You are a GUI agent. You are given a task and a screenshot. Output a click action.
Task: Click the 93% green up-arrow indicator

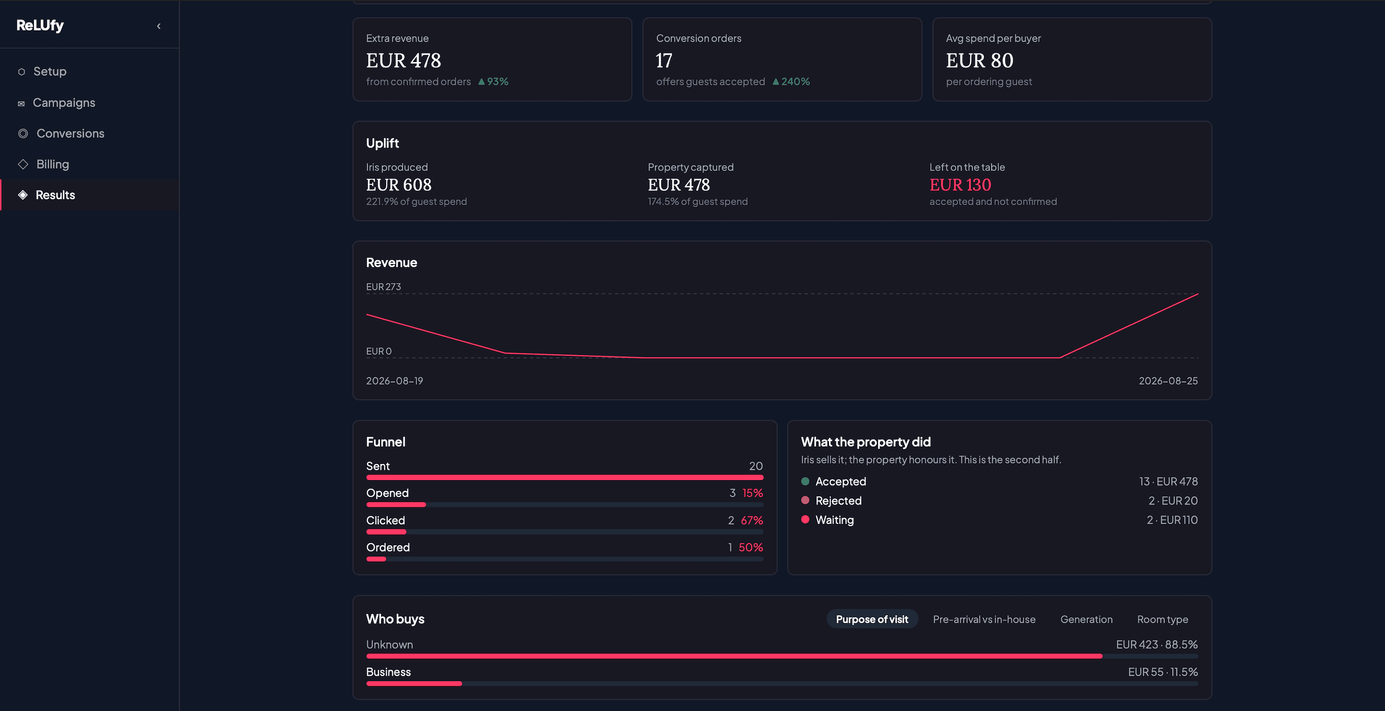[x=493, y=82]
